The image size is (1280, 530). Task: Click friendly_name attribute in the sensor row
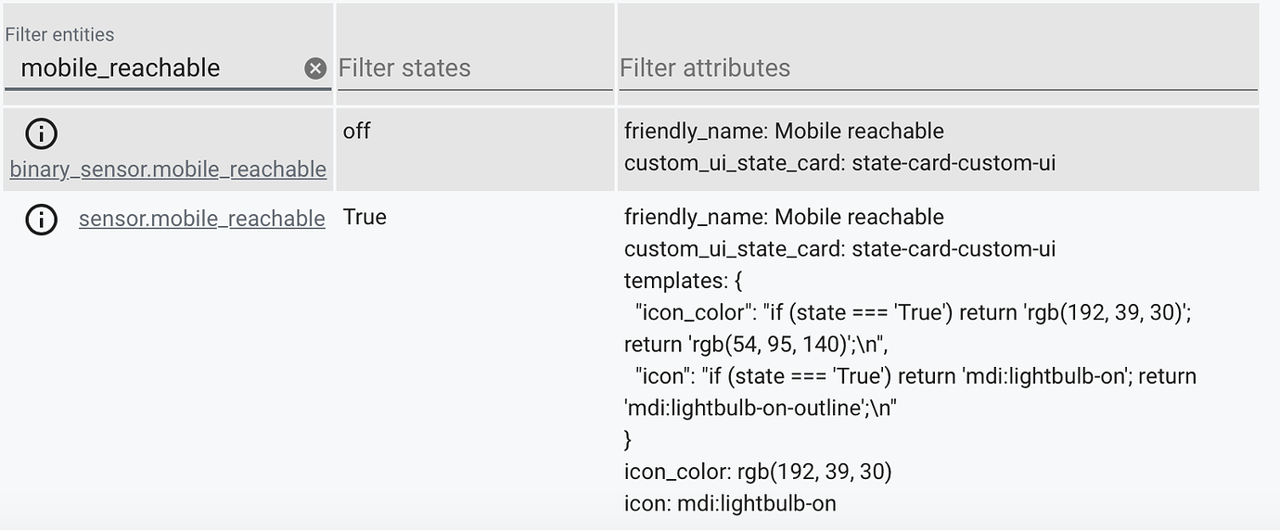[784, 217]
